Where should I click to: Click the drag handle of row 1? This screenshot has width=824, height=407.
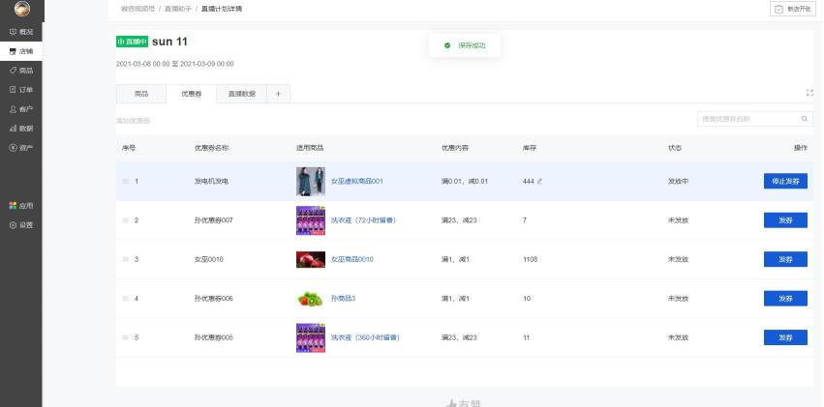pyautogui.click(x=126, y=181)
